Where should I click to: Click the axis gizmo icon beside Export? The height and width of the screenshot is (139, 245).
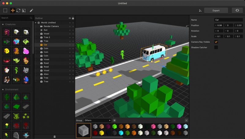point(200,10)
